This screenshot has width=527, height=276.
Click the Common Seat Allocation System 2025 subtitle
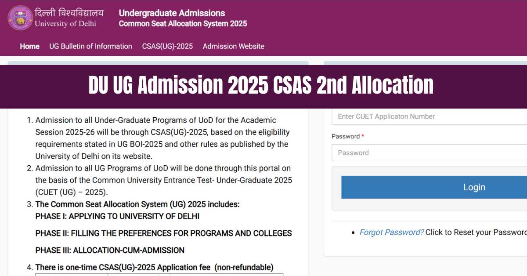tap(183, 24)
